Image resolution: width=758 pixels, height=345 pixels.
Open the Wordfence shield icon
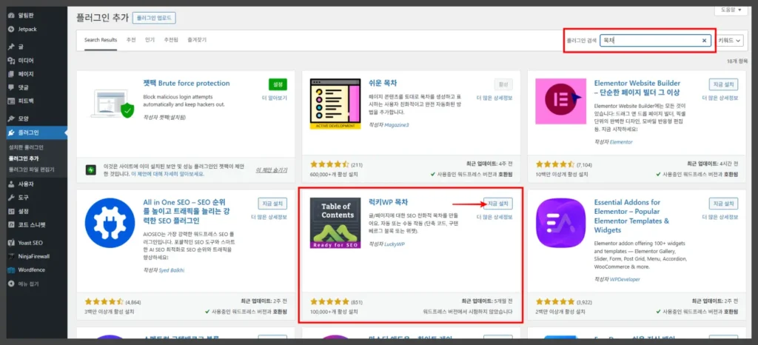pos(12,269)
